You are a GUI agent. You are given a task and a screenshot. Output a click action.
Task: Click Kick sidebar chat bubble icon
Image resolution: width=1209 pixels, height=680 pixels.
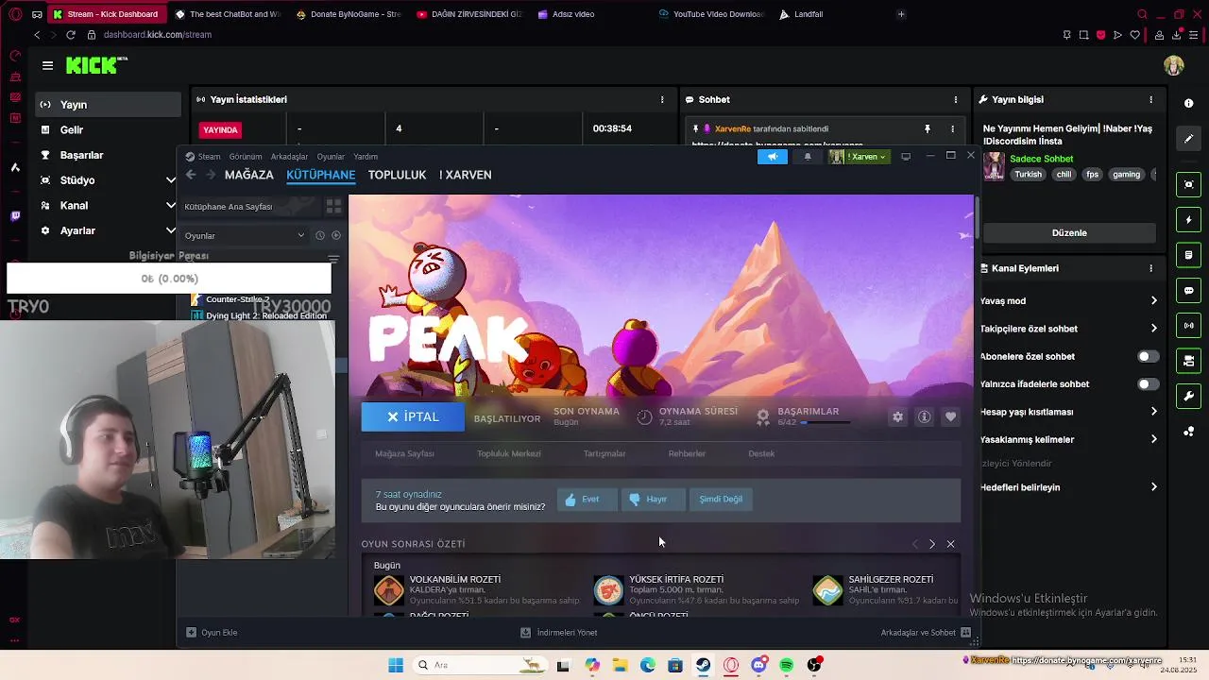(1189, 290)
